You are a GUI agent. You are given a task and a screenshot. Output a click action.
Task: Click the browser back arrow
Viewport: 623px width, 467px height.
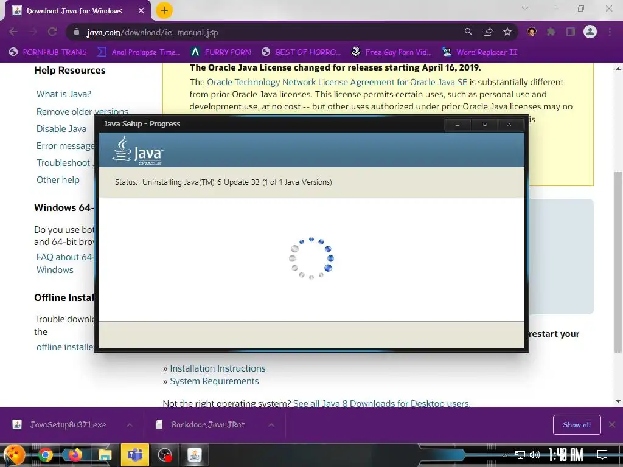click(x=13, y=32)
